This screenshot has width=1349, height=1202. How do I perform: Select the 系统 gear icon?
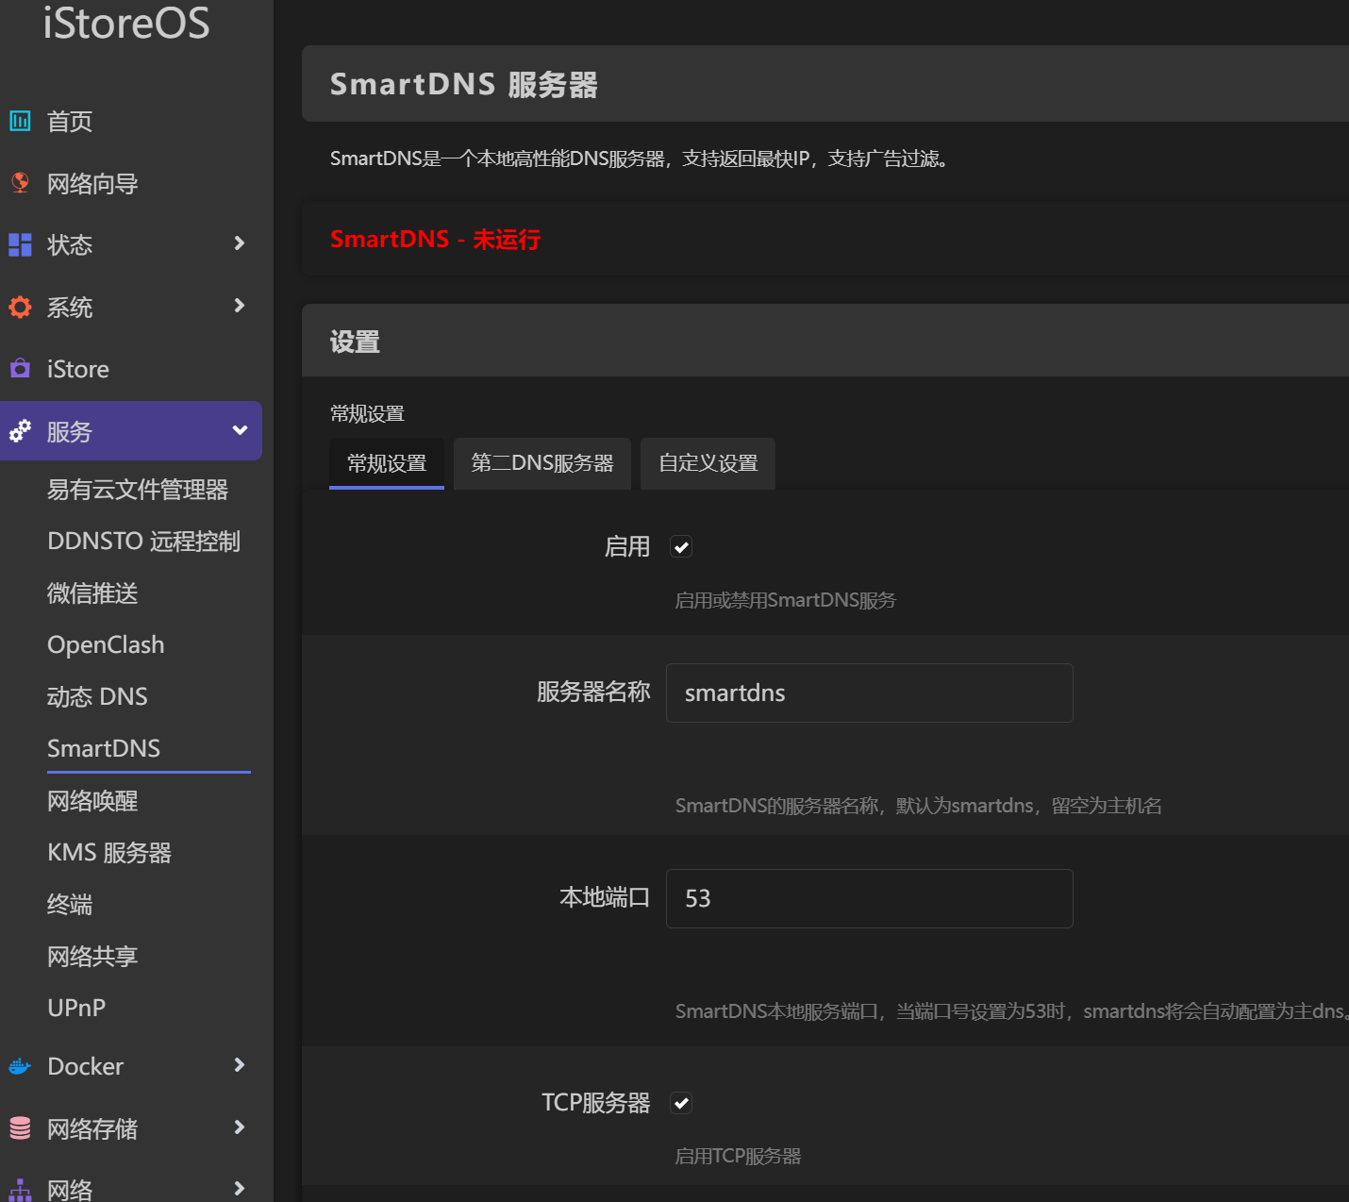pyautogui.click(x=20, y=307)
